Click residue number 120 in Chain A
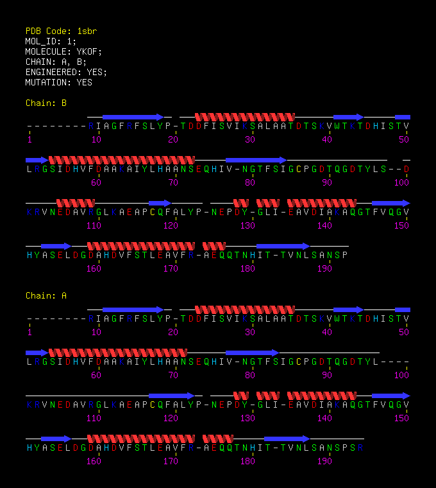This screenshot has width=436, height=488. pos(171,418)
